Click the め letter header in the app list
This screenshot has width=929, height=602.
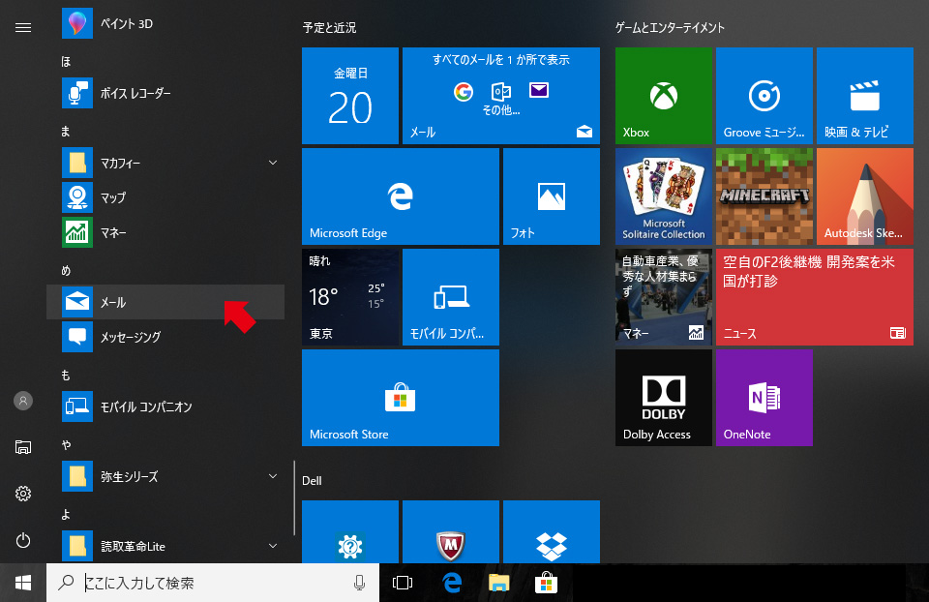66,270
